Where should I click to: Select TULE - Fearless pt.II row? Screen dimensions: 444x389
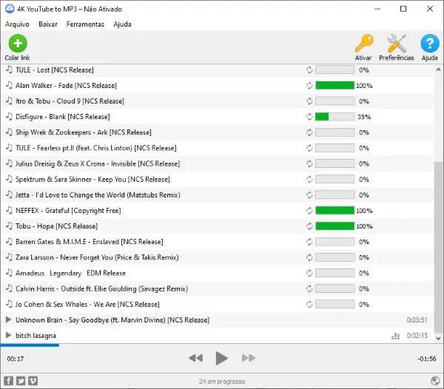click(218, 148)
